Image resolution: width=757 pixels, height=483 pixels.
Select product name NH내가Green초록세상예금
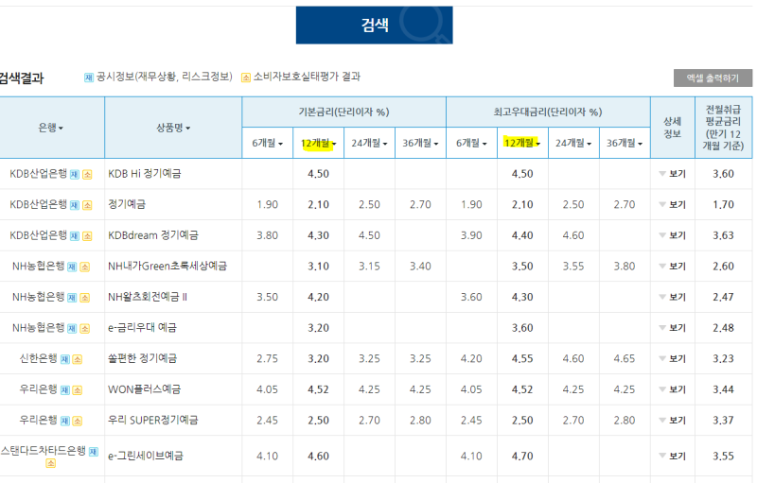pyautogui.click(x=167, y=267)
